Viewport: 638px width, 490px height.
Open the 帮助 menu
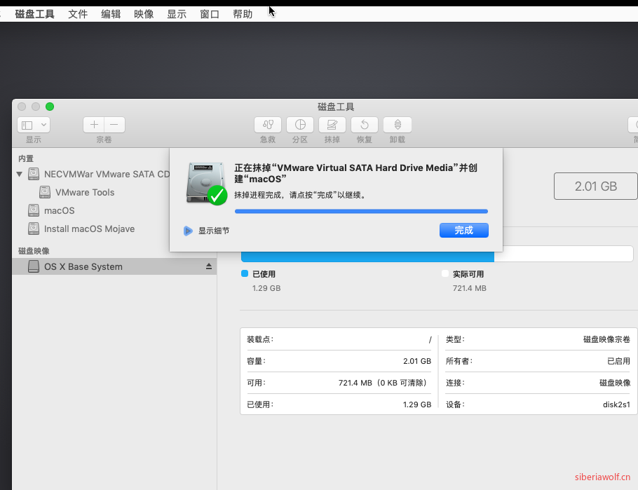point(243,14)
